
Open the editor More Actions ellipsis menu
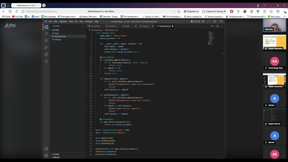pos(221,26)
